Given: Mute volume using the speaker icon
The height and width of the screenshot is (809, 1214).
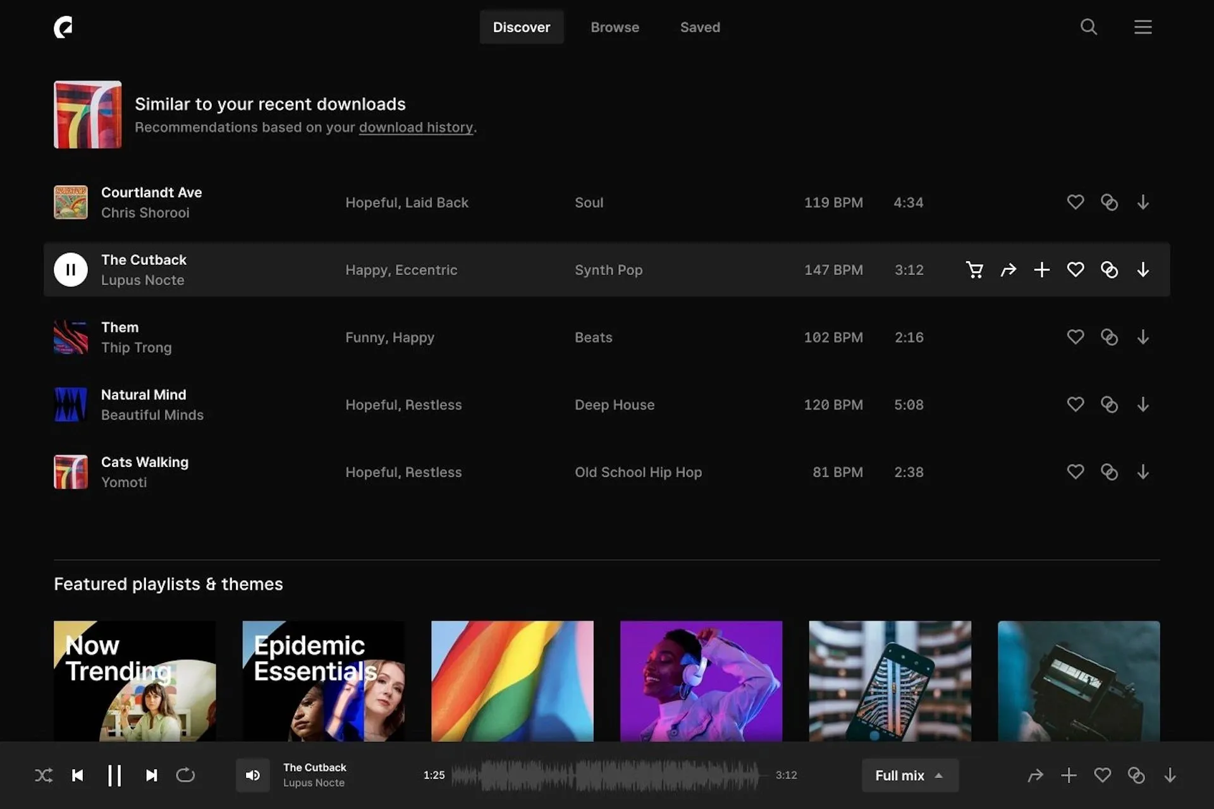Looking at the screenshot, I should tap(252, 775).
